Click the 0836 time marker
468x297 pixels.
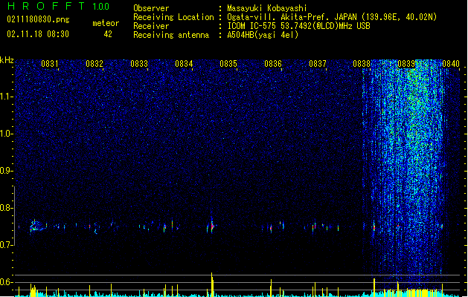point(273,64)
